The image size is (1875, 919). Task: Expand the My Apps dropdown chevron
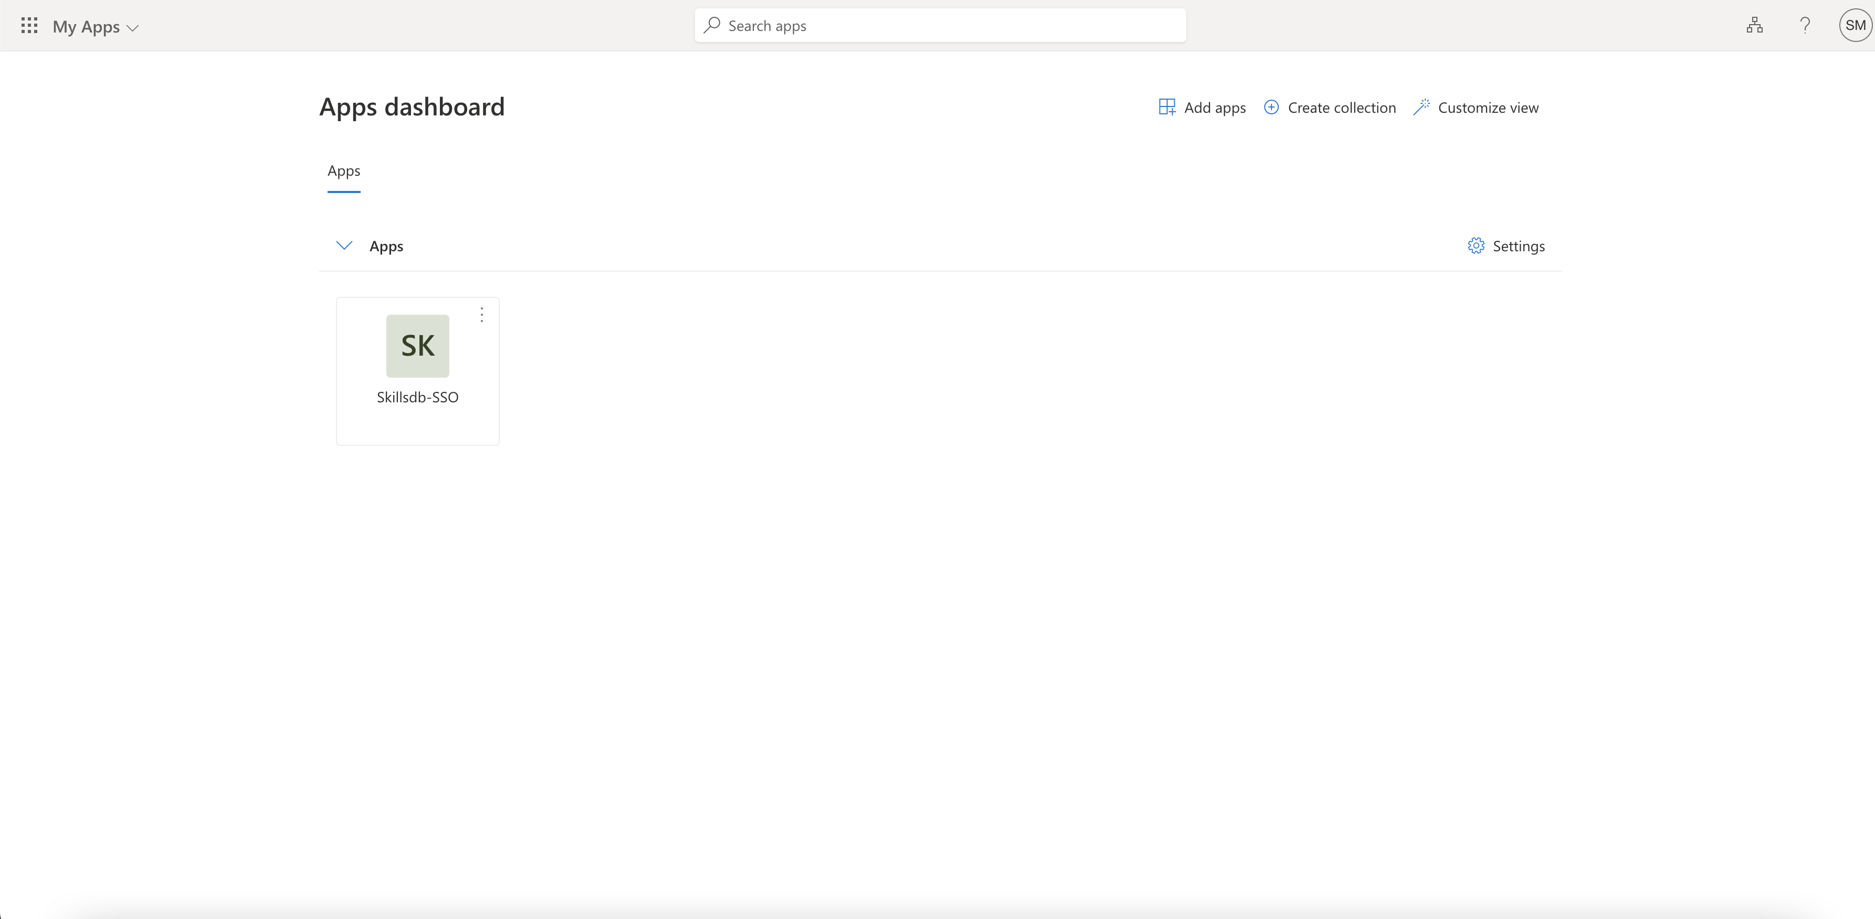point(132,28)
